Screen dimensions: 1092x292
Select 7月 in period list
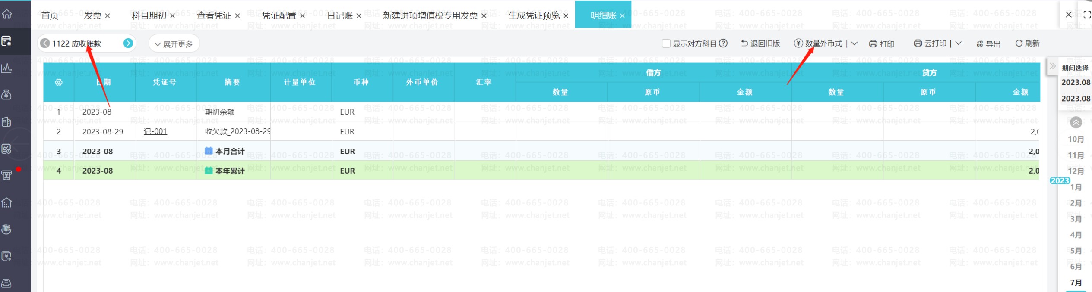coord(1076,283)
